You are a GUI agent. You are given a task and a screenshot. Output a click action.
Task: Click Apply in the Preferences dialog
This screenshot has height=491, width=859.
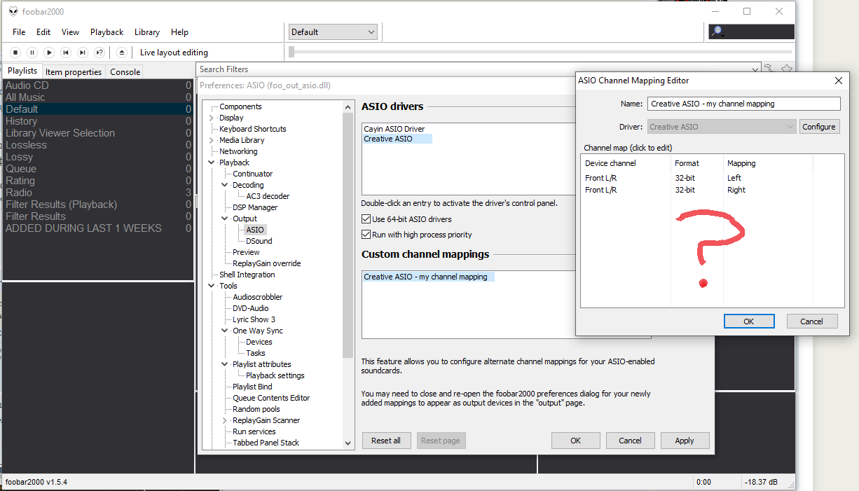click(x=685, y=441)
